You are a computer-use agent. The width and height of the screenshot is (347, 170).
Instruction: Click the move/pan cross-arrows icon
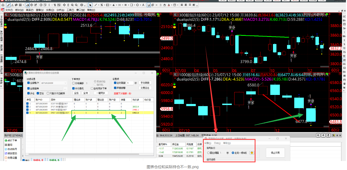64,5
